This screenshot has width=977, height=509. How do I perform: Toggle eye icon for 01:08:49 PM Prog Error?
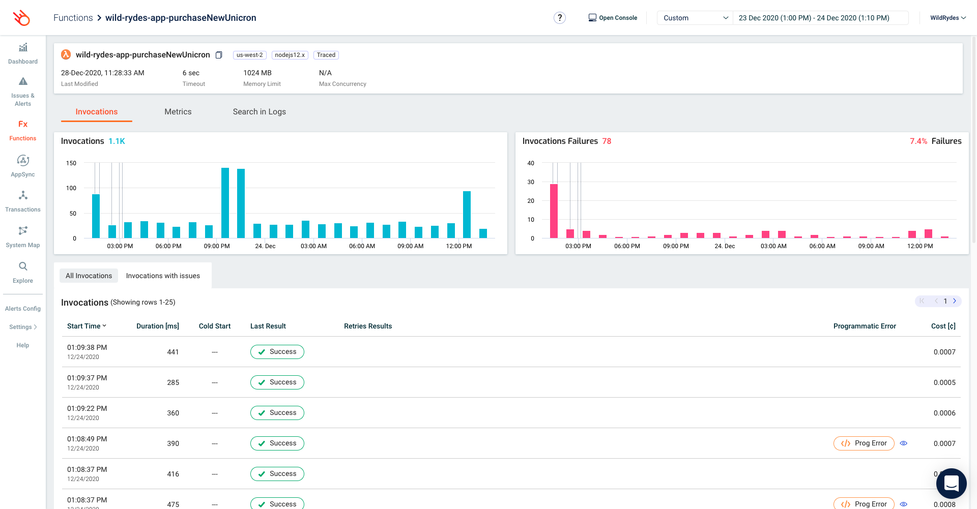tap(904, 443)
